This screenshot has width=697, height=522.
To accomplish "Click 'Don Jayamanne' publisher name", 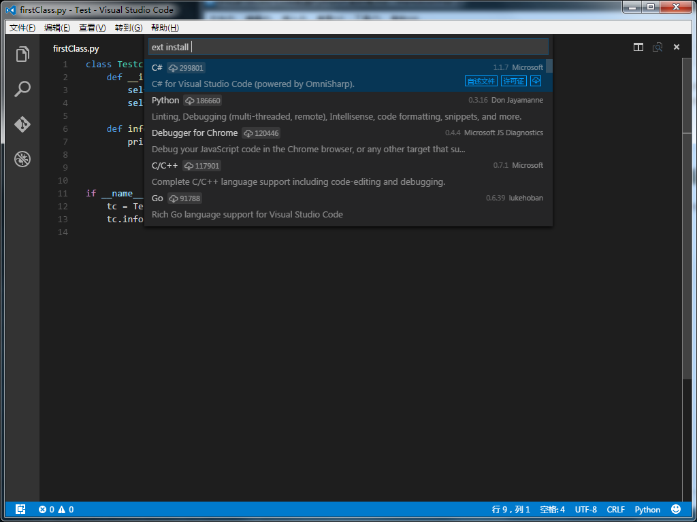I will tap(517, 101).
